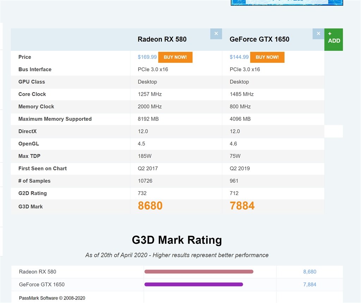Screen dimensions: 361x303
Task: Click the 732 G2D Rating value
Action: (x=142, y=193)
